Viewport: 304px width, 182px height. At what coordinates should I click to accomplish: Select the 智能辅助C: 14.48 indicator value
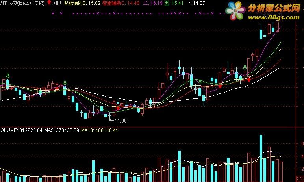121,3
